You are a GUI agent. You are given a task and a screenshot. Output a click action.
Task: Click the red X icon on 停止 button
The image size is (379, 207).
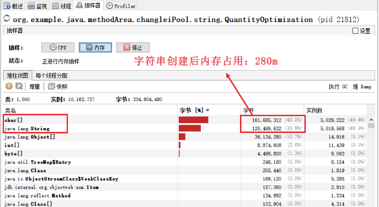click(x=127, y=47)
